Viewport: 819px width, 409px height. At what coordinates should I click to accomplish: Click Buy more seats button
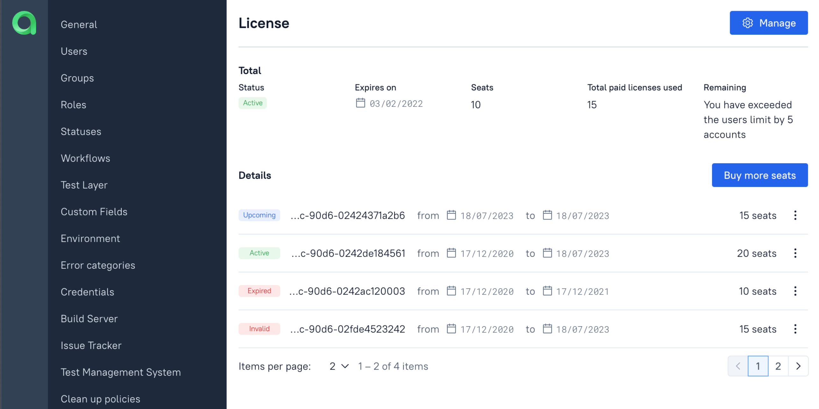point(759,175)
